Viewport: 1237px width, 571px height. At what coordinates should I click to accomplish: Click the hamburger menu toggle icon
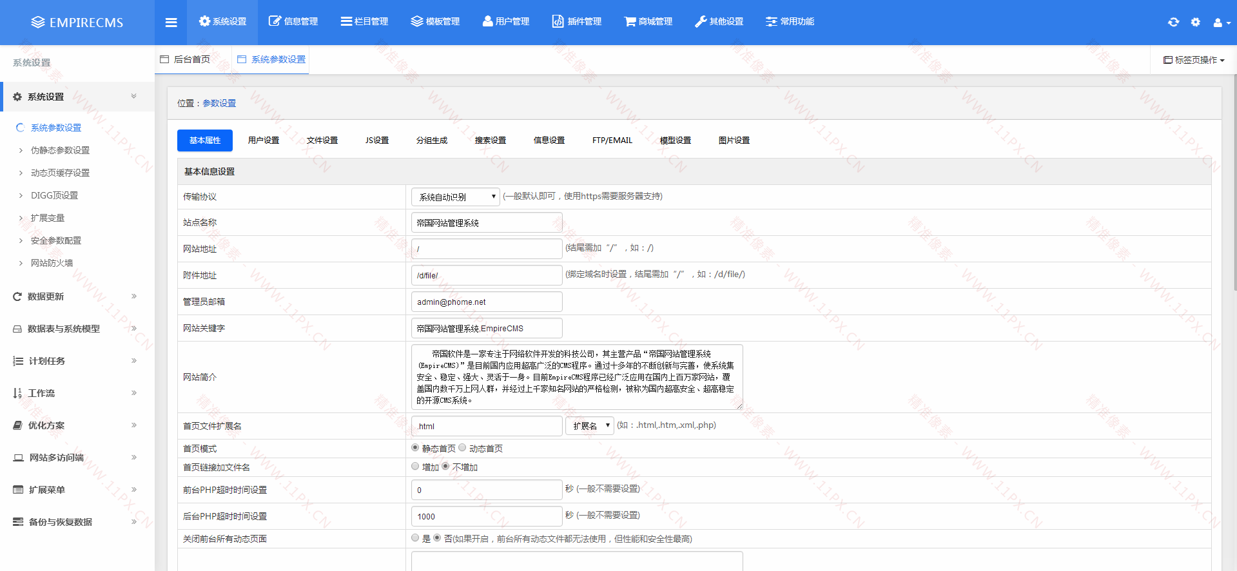point(171,23)
